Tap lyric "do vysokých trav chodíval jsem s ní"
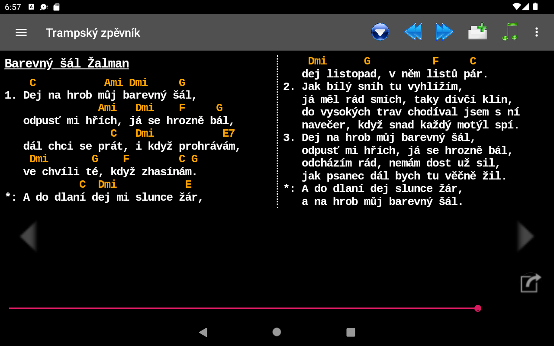The image size is (554, 346). click(x=411, y=112)
